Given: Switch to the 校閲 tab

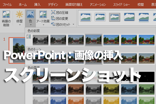Looking at the screenshot, I should 140,5.
